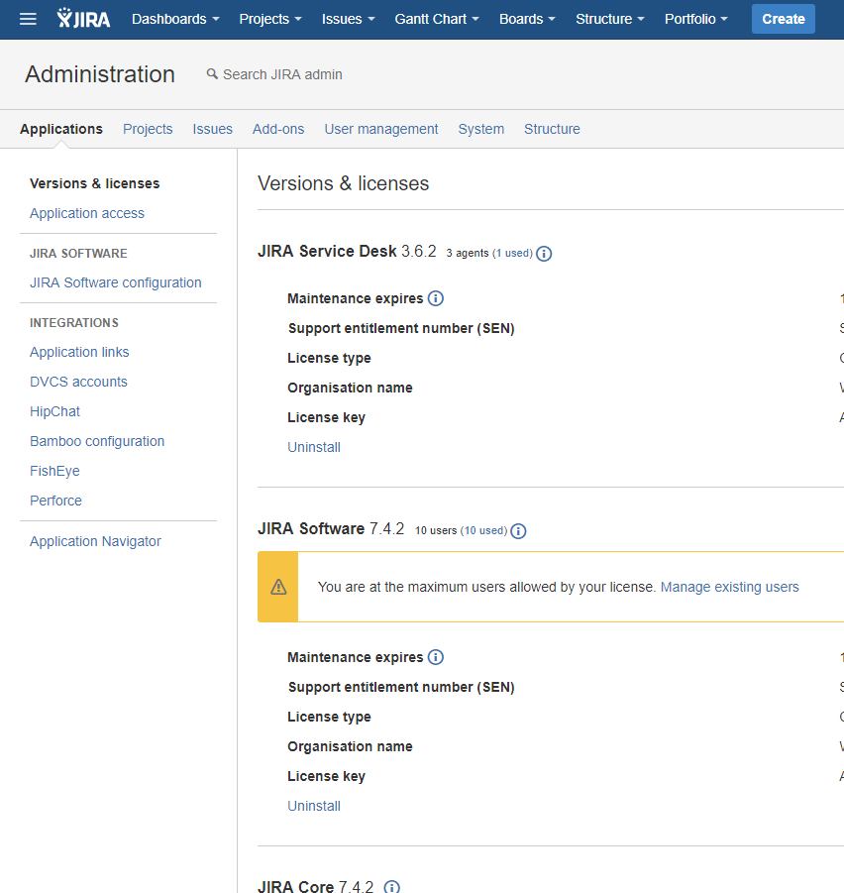Switch to the Add-ons admin tab
This screenshot has width=844, height=893.
278,129
